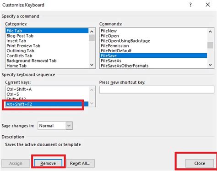217x171 pixels.
Task: Click the Assign button
Action: tap(16, 163)
